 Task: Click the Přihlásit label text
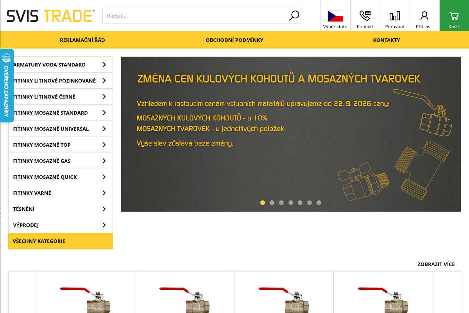pyautogui.click(x=424, y=27)
